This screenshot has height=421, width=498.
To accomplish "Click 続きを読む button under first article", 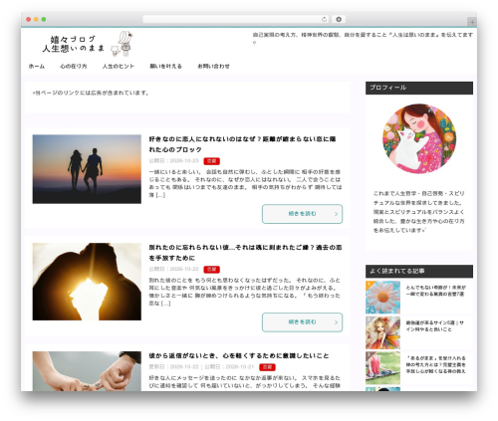I will [x=302, y=214].
